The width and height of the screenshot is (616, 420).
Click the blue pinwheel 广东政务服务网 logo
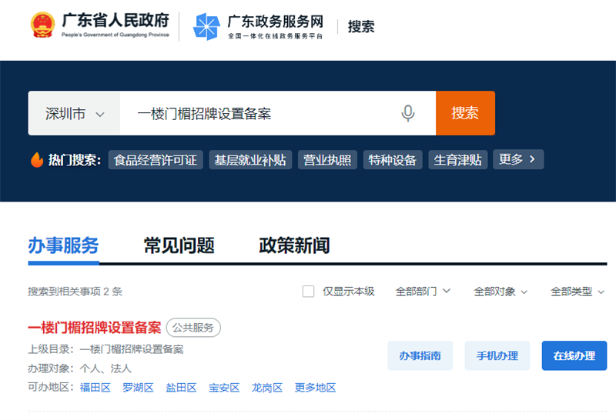point(206,26)
